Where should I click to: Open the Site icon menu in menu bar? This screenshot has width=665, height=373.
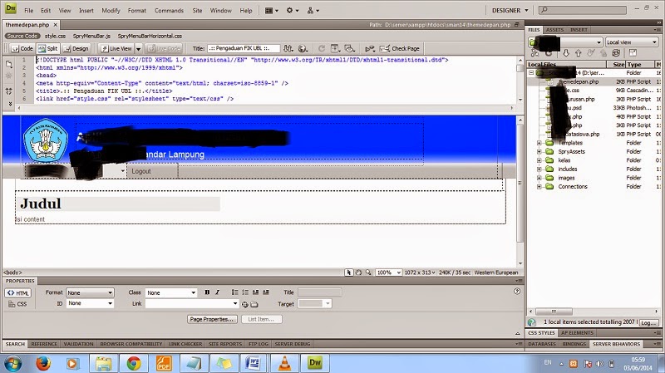pyautogui.click(x=313, y=11)
